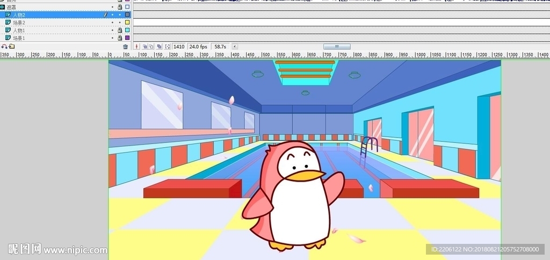Click the 58.7s elapsed time

click(220, 47)
